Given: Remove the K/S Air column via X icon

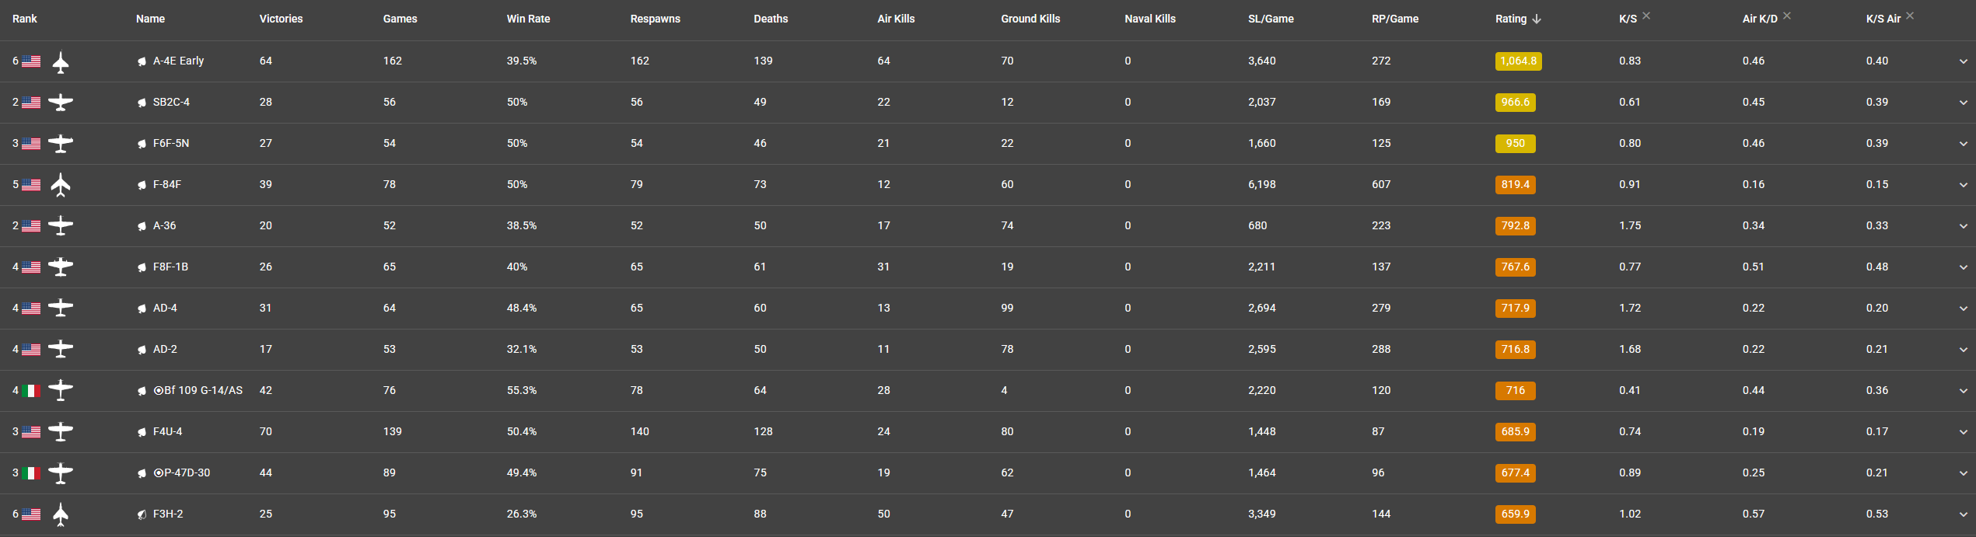Looking at the screenshot, I should coord(1910,16).
